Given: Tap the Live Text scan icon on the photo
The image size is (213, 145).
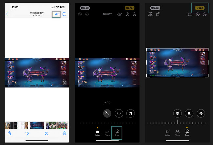Looking at the screenshot, I should click(x=64, y=83).
